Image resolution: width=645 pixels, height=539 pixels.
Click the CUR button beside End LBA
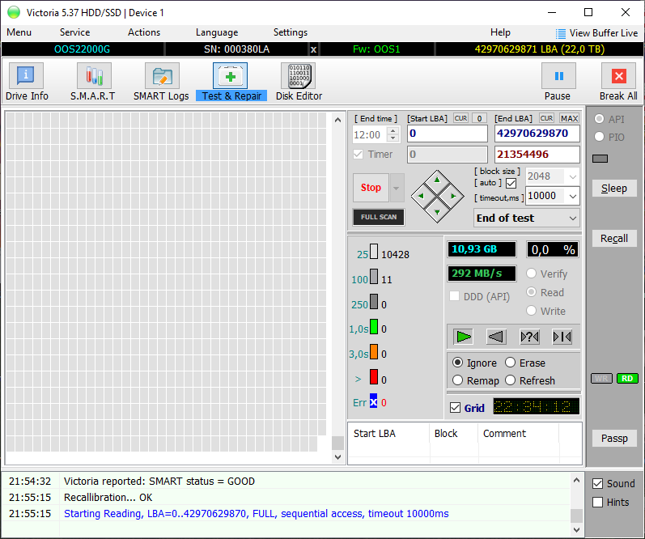coord(547,118)
